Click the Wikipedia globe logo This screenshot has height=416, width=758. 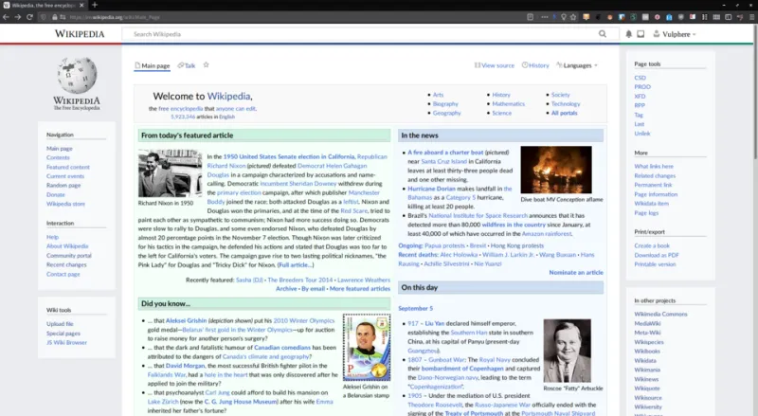tap(77, 75)
